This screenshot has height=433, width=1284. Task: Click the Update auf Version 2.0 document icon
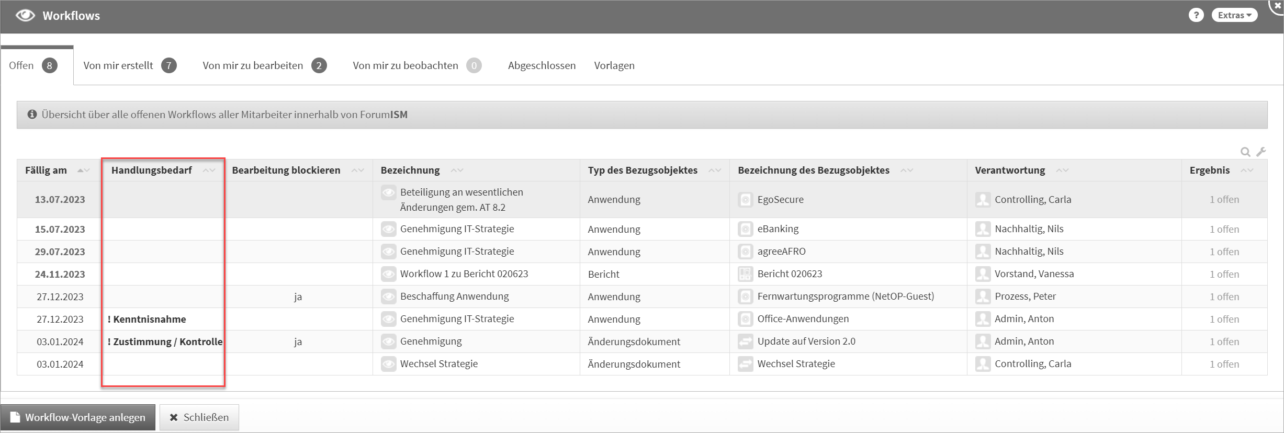[x=745, y=341]
